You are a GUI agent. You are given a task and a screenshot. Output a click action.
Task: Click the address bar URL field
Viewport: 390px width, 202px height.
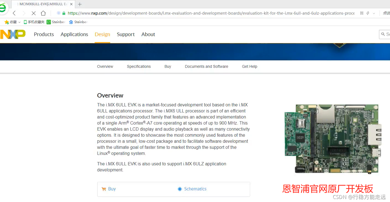click(211, 13)
